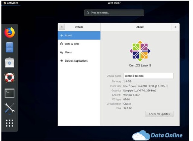Viewport: 193px width, 141px height.
Task: Open Default Applications panel
Action: (79, 61)
